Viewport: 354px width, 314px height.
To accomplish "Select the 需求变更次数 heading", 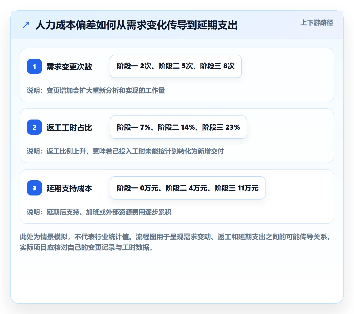I will pyautogui.click(x=69, y=67).
